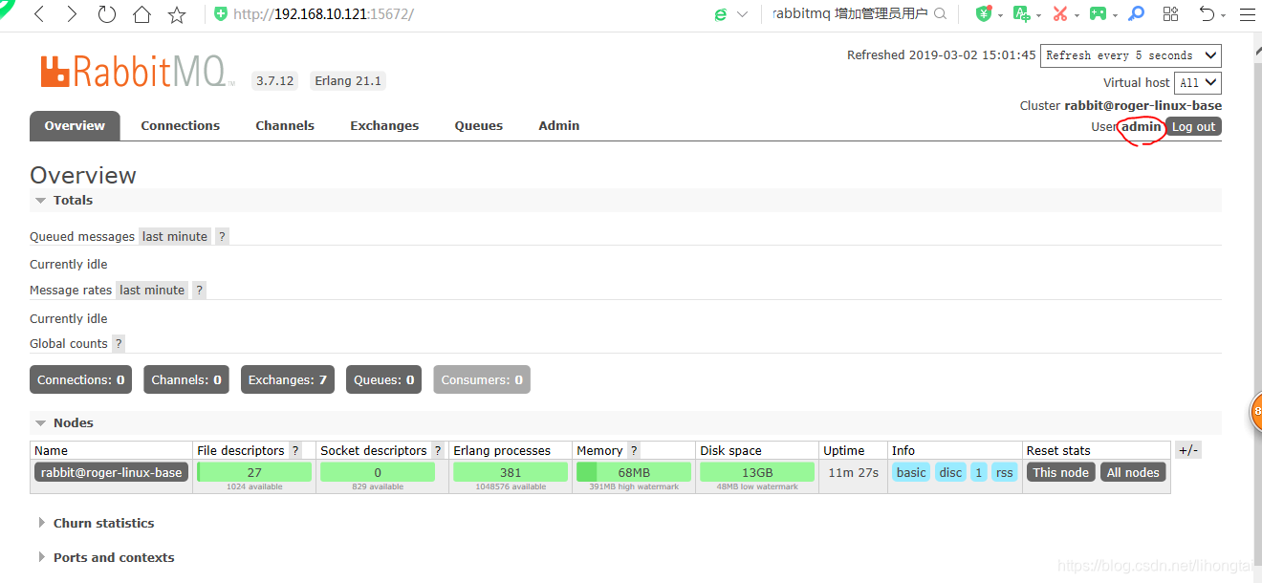Viewport: 1262px width, 583px height.
Task: Switch to the Queues tab
Action: coord(479,126)
